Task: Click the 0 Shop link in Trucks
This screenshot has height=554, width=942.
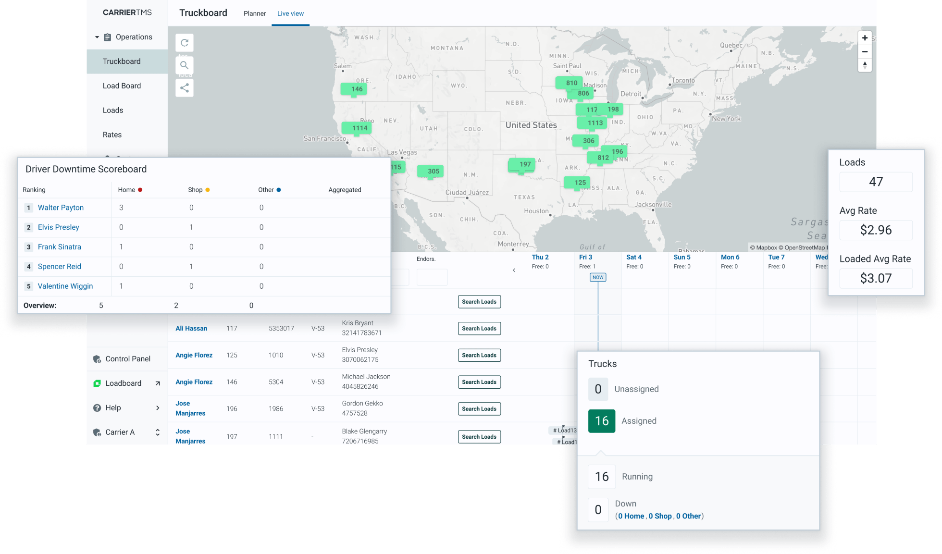Action: point(660,516)
